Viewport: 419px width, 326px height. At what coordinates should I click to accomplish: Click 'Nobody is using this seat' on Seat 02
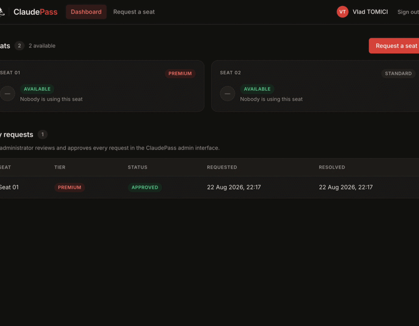click(x=271, y=99)
